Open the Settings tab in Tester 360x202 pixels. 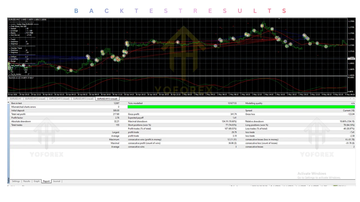[16, 181]
